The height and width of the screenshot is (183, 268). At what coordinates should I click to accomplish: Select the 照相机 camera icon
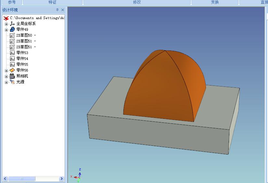tap(12, 76)
